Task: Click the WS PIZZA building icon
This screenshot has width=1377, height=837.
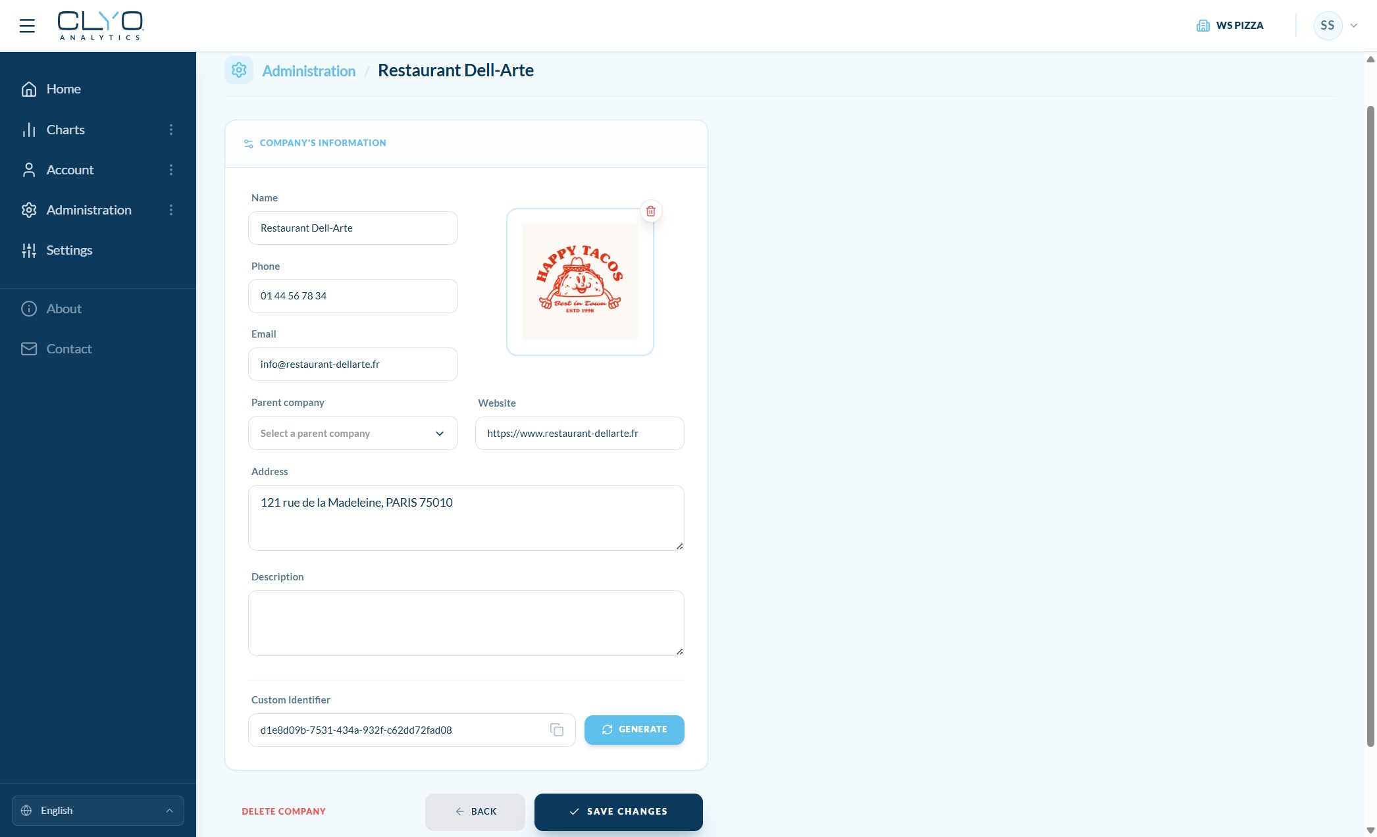Action: click(1203, 26)
